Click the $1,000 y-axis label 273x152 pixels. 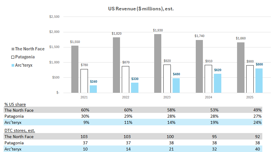point(54,62)
